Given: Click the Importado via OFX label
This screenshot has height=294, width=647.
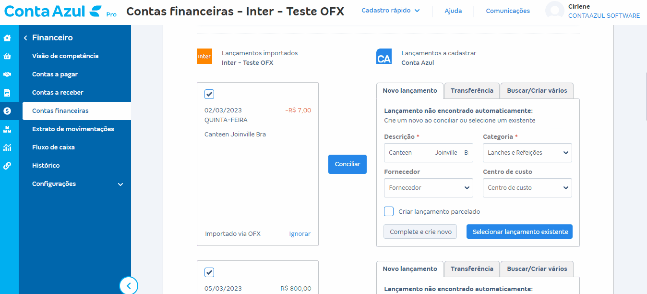Looking at the screenshot, I should coord(233,234).
